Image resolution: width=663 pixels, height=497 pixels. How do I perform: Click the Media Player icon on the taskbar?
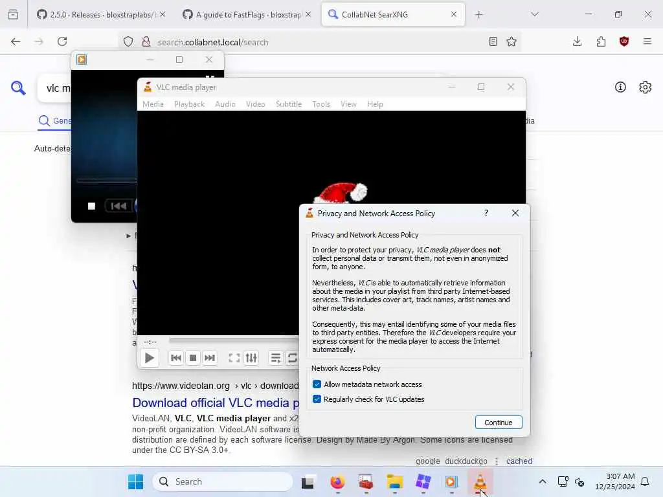(451, 481)
